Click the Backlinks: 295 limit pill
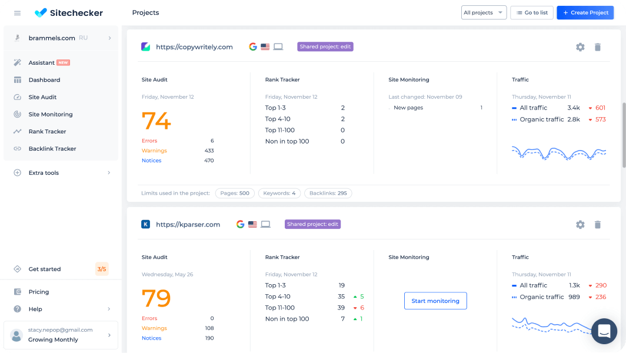Image resolution: width=626 pixels, height=353 pixels. coord(328,194)
